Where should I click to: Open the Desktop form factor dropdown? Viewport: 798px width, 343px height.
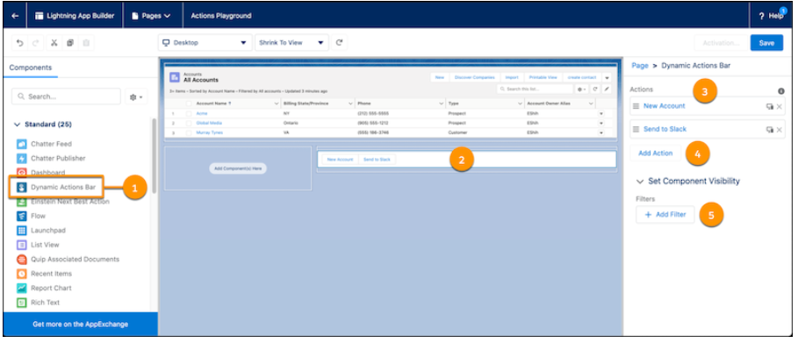205,43
